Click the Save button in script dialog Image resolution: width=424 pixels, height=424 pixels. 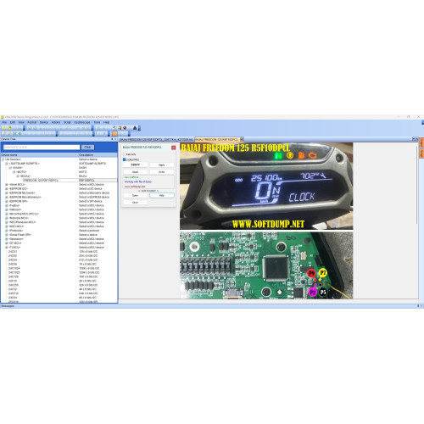click(135, 203)
